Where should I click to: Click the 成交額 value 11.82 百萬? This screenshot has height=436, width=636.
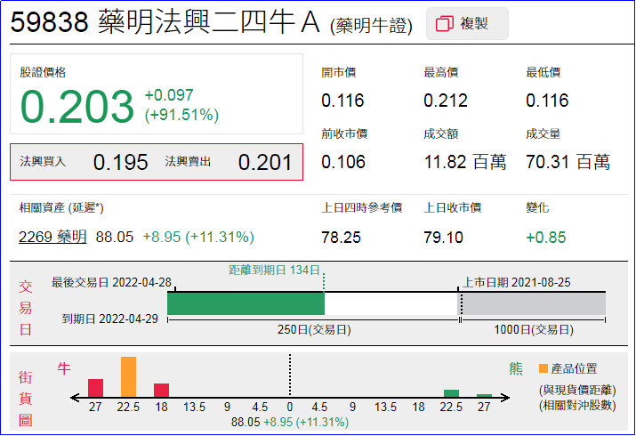tap(465, 162)
